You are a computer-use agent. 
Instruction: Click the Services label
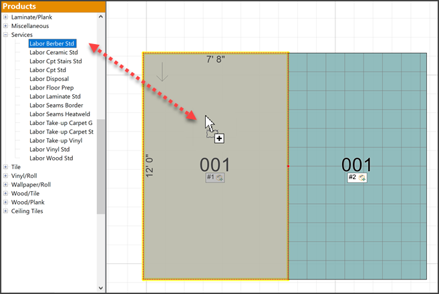(x=22, y=35)
